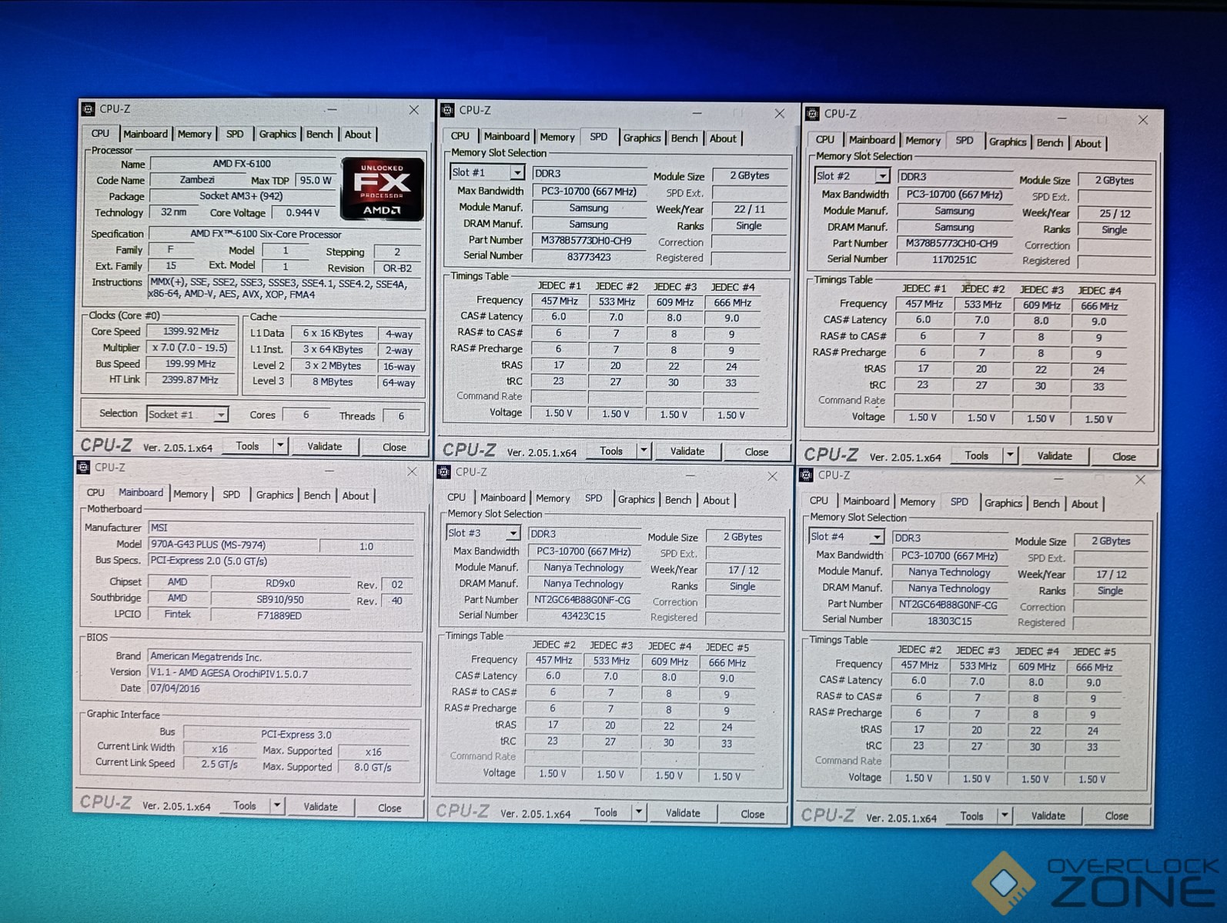This screenshot has width=1227, height=923.
Task: Click Validate in the Slot #3 window
Action: click(683, 813)
